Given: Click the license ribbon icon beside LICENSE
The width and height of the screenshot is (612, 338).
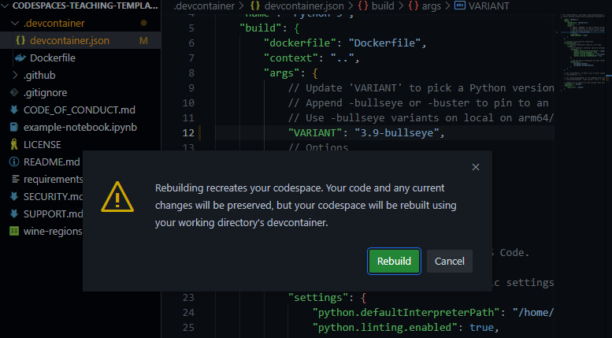Looking at the screenshot, I should (x=14, y=145).
